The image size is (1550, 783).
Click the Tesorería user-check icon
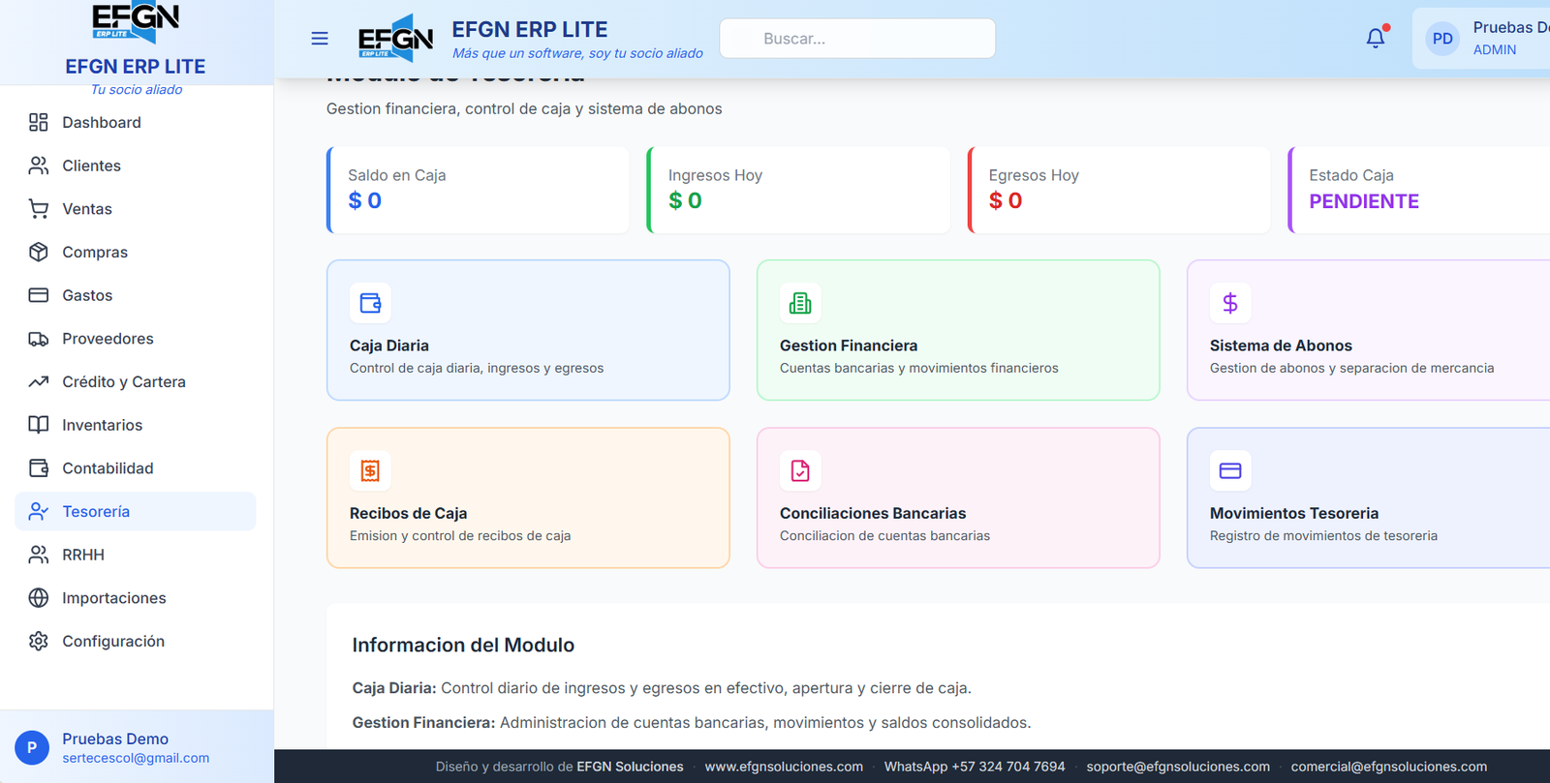tap(39, 511)
